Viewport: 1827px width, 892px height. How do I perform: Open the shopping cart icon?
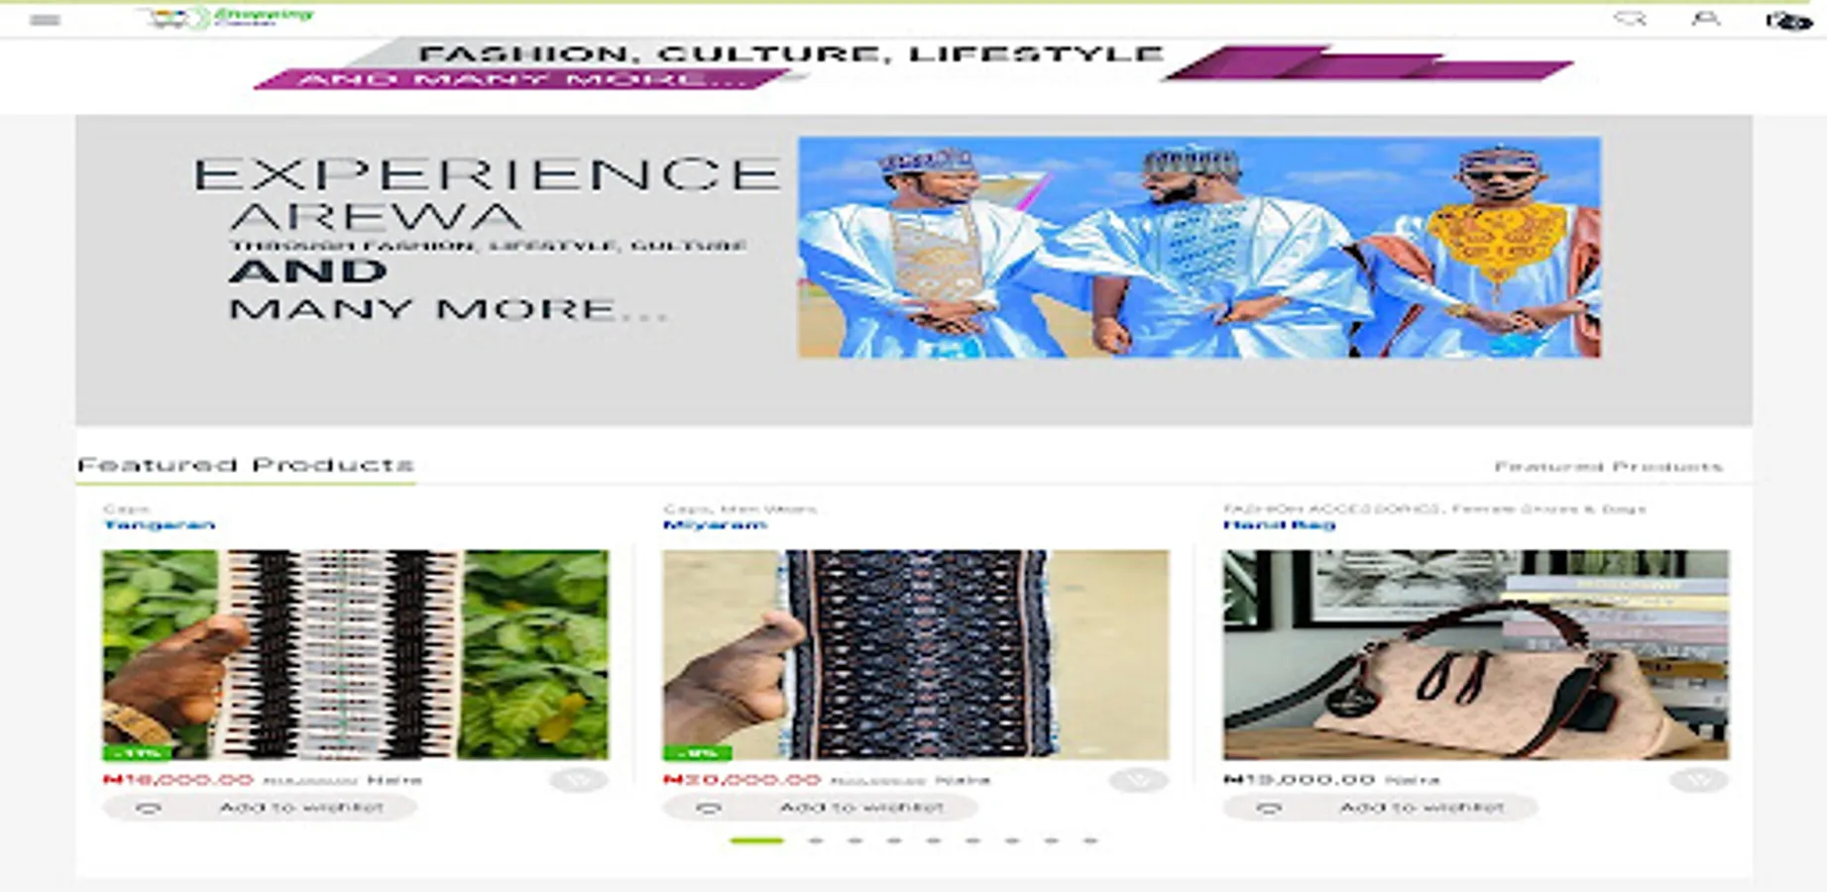[1788, 20]
